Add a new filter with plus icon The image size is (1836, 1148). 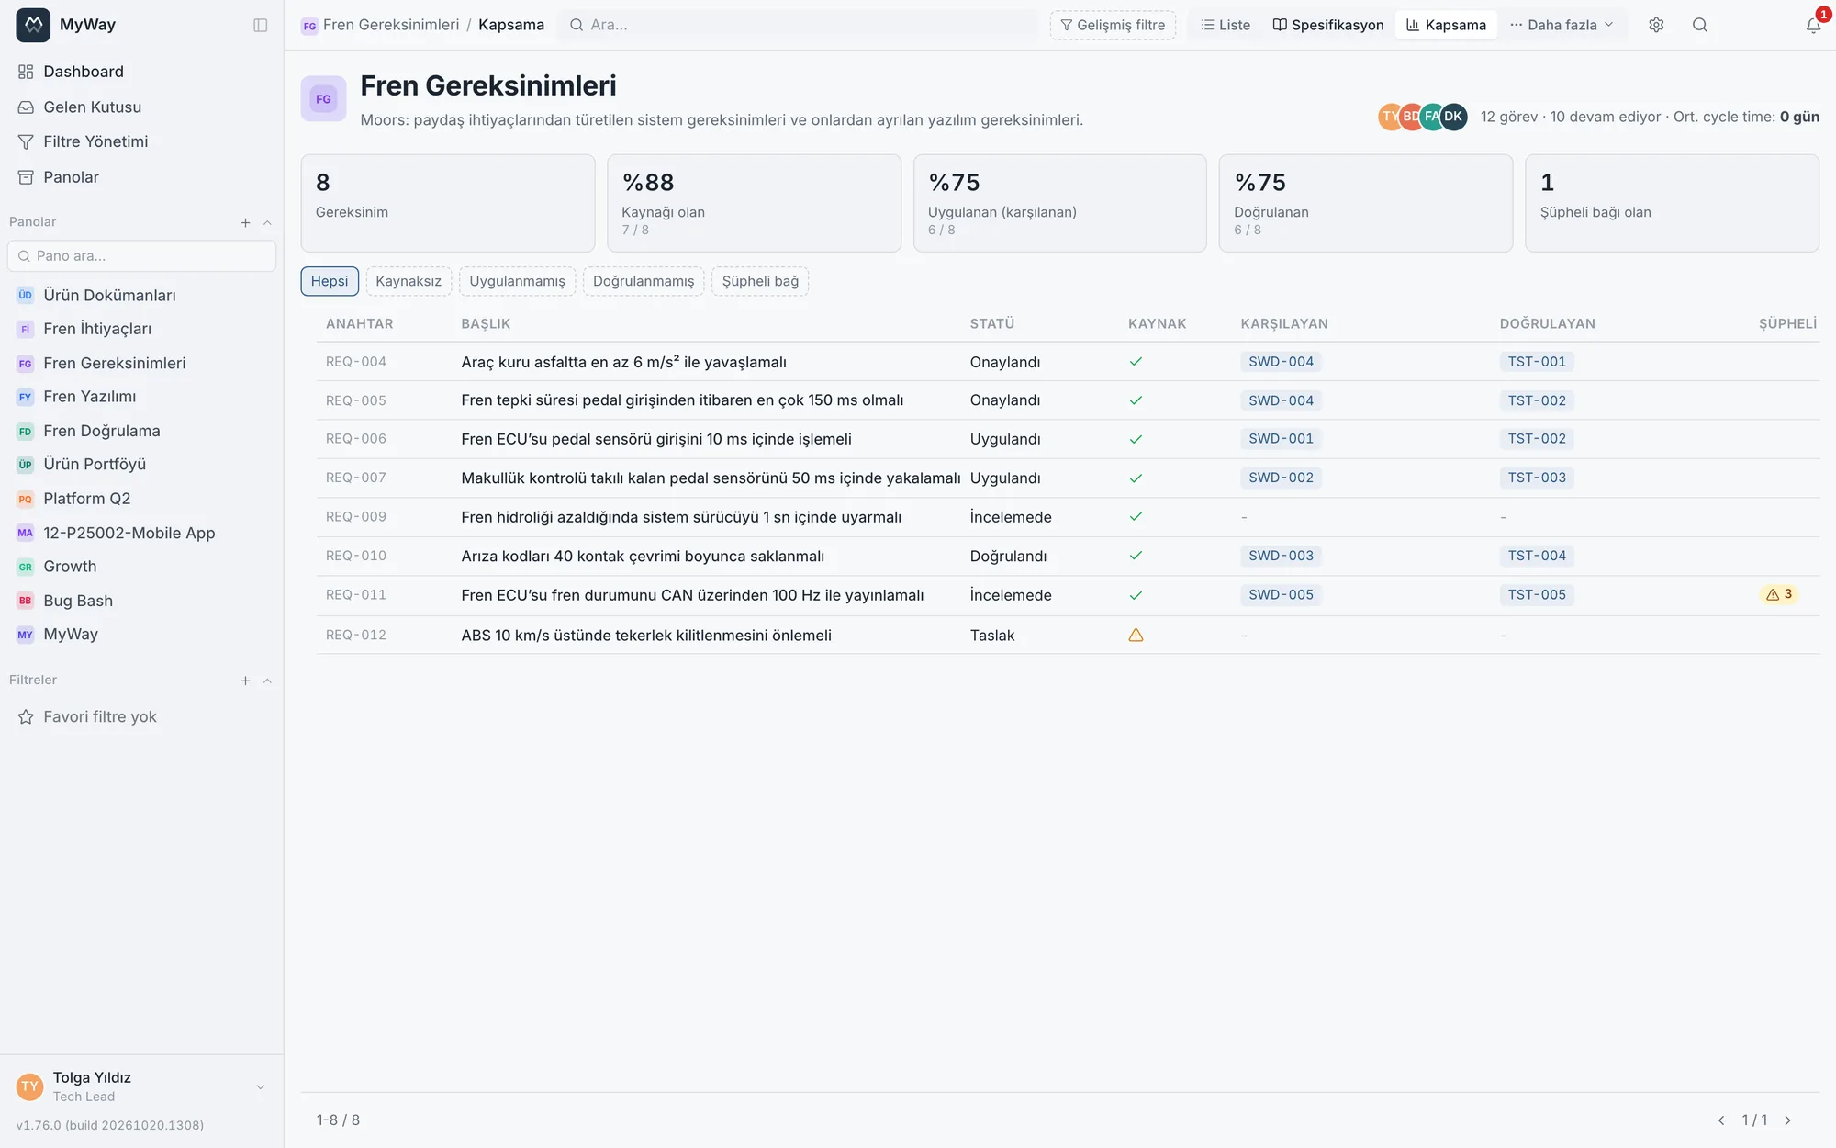tap(245, 681)
